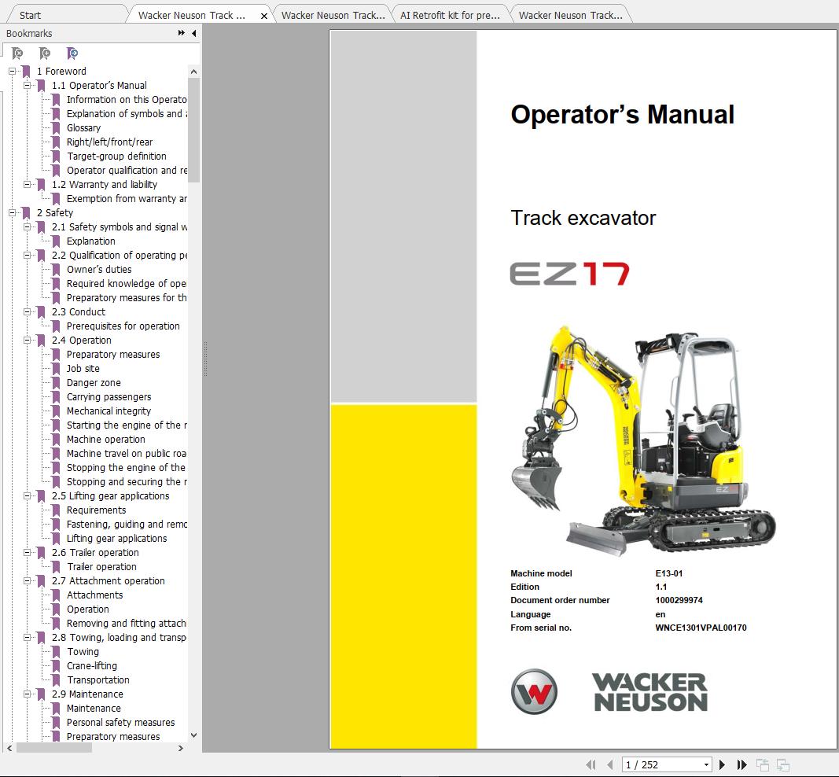839x777 pixels.
Task: Collapse the 2.5 Lifting gear applications node
Action: (x=27, y=495)
